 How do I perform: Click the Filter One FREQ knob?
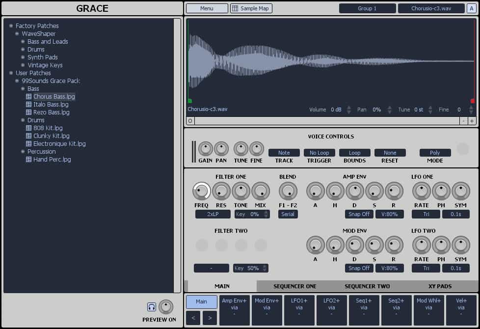click(201, 191)
